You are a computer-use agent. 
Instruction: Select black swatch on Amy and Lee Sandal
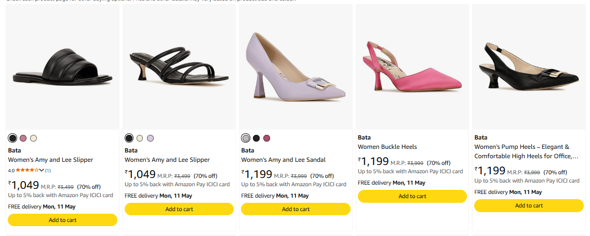(256, 138)
